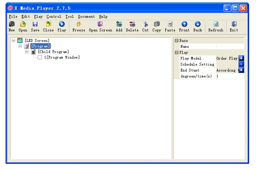The width and height of the screenshot is (256, 169).
Task: Maximize the X Media Player window
Action: pos(235,8)
